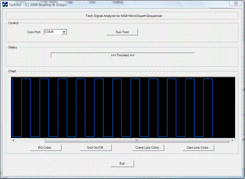Click the blue waveform chart area

point(123,107)
